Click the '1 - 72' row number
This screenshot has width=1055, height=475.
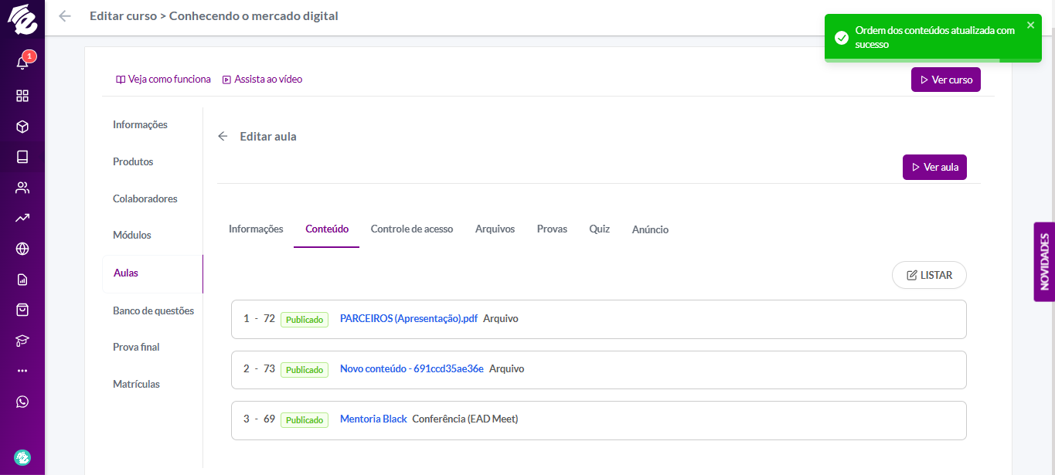(259, 318)
